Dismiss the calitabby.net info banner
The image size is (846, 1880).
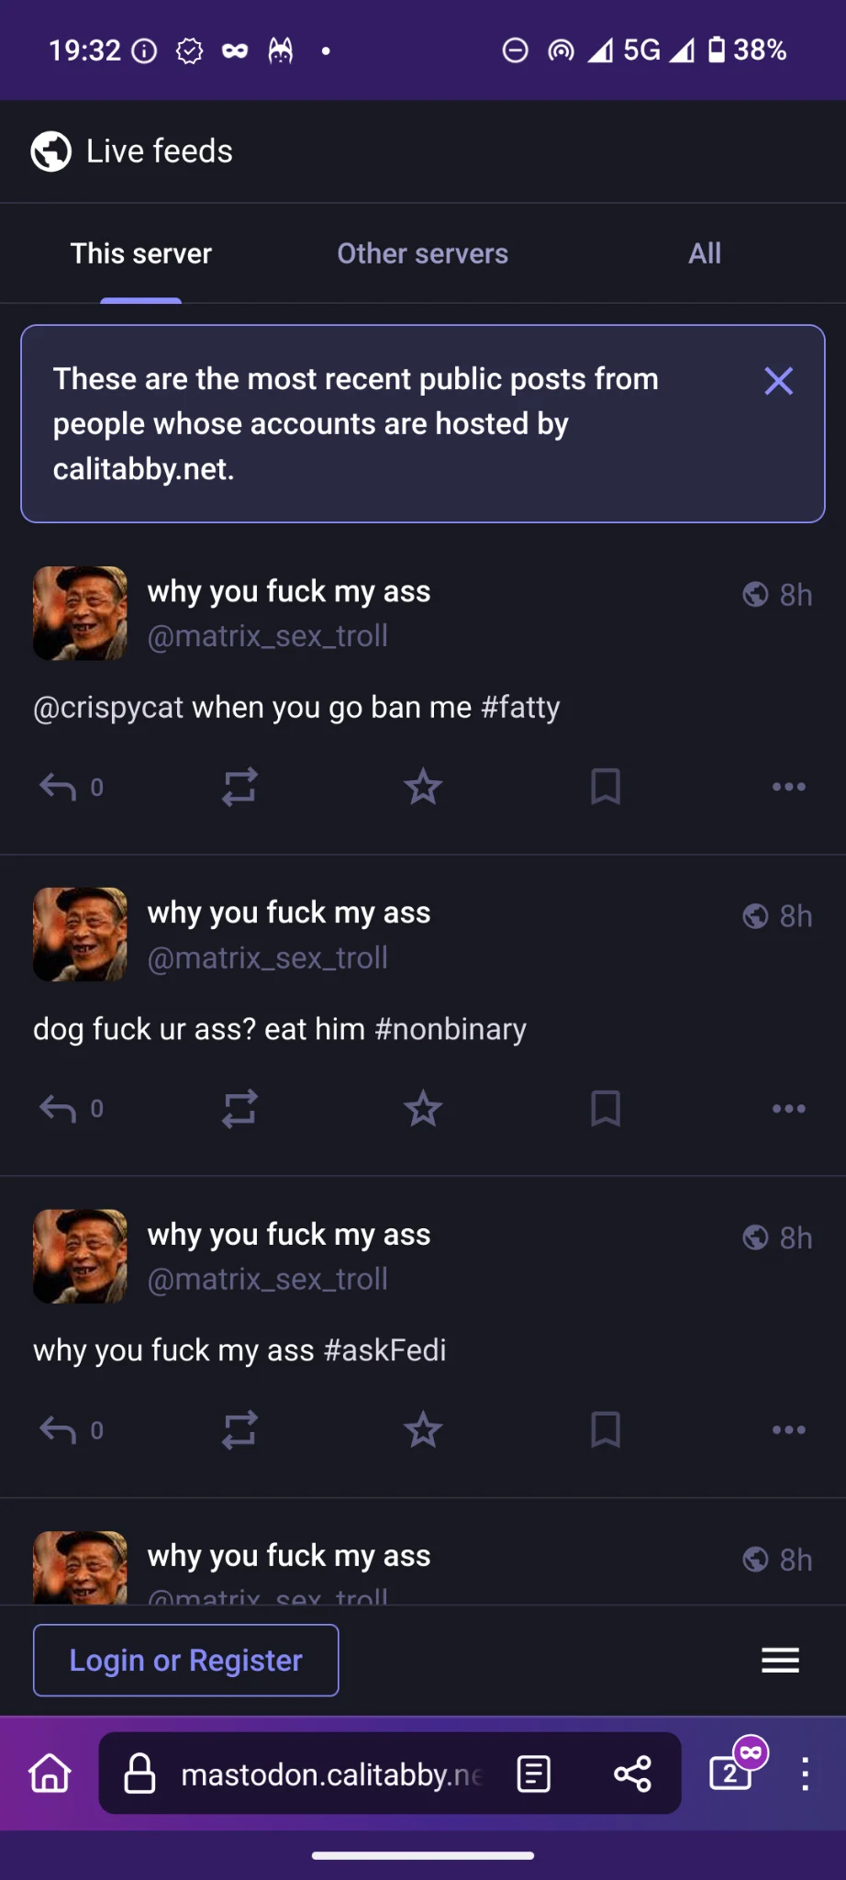(779, 380)
